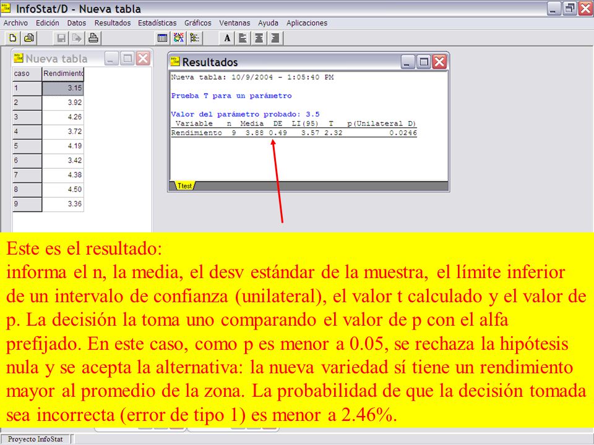Select the cell with value 4.26
Viewport: 594px width, 445px height.
(x=63, y=117)
